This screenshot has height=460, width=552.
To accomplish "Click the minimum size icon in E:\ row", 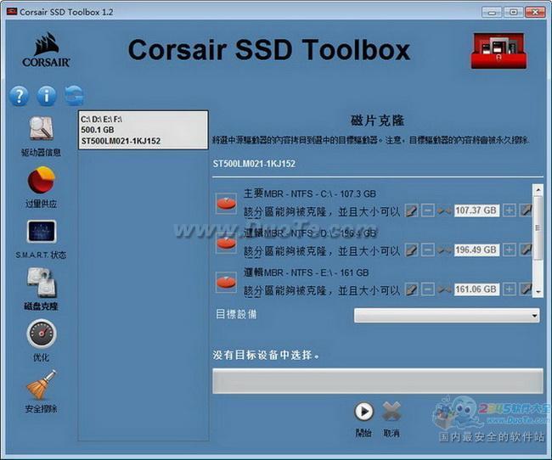I will click(411, 289).
